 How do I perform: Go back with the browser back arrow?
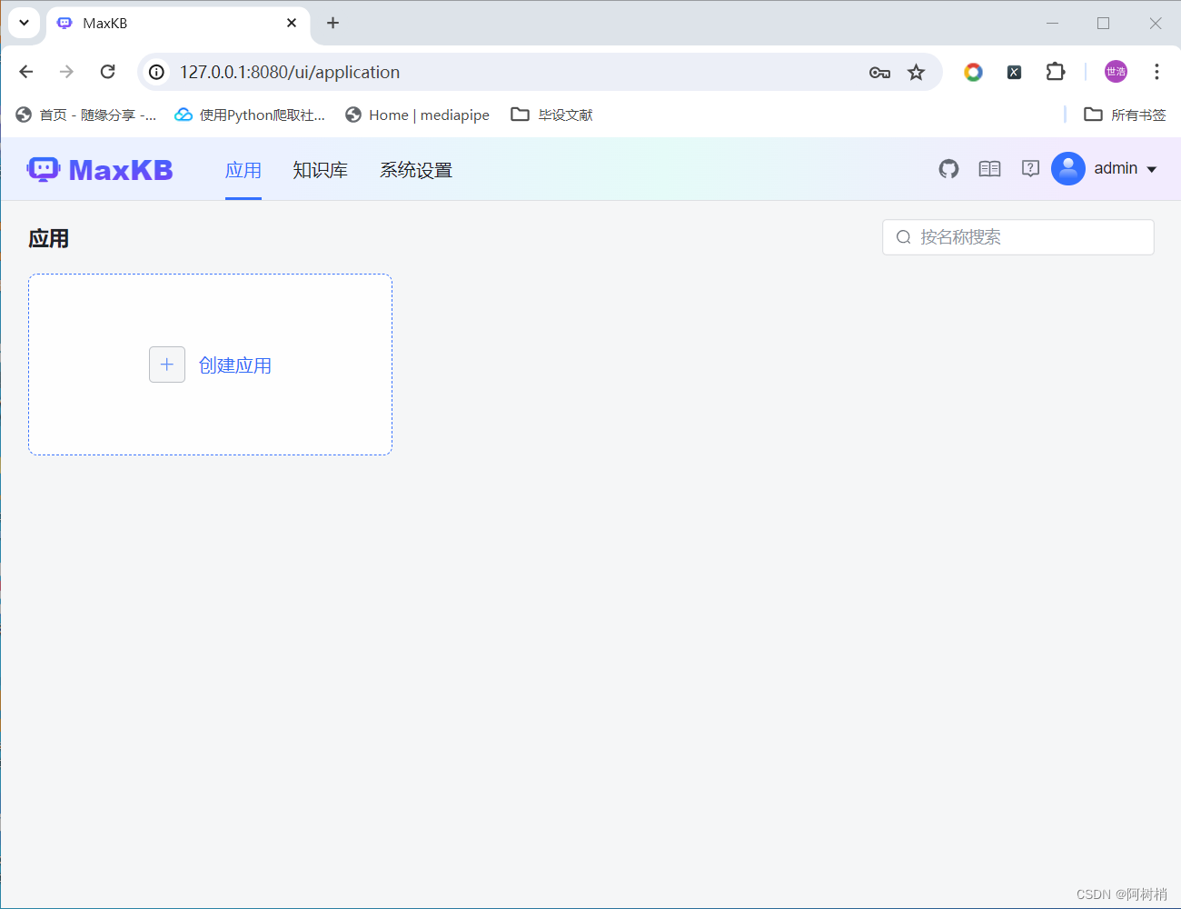pos(26,72)
